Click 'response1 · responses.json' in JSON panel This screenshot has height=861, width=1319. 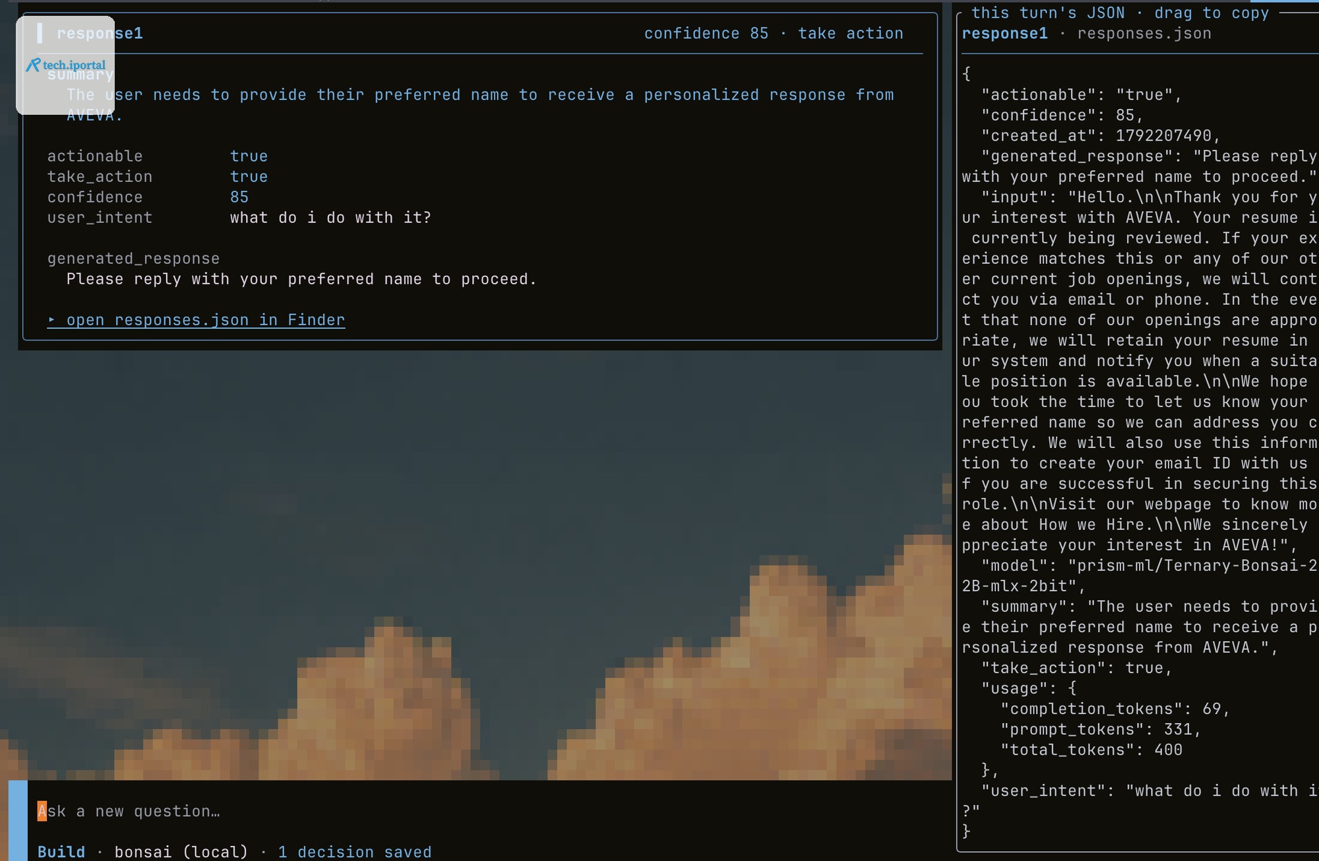1086,34
